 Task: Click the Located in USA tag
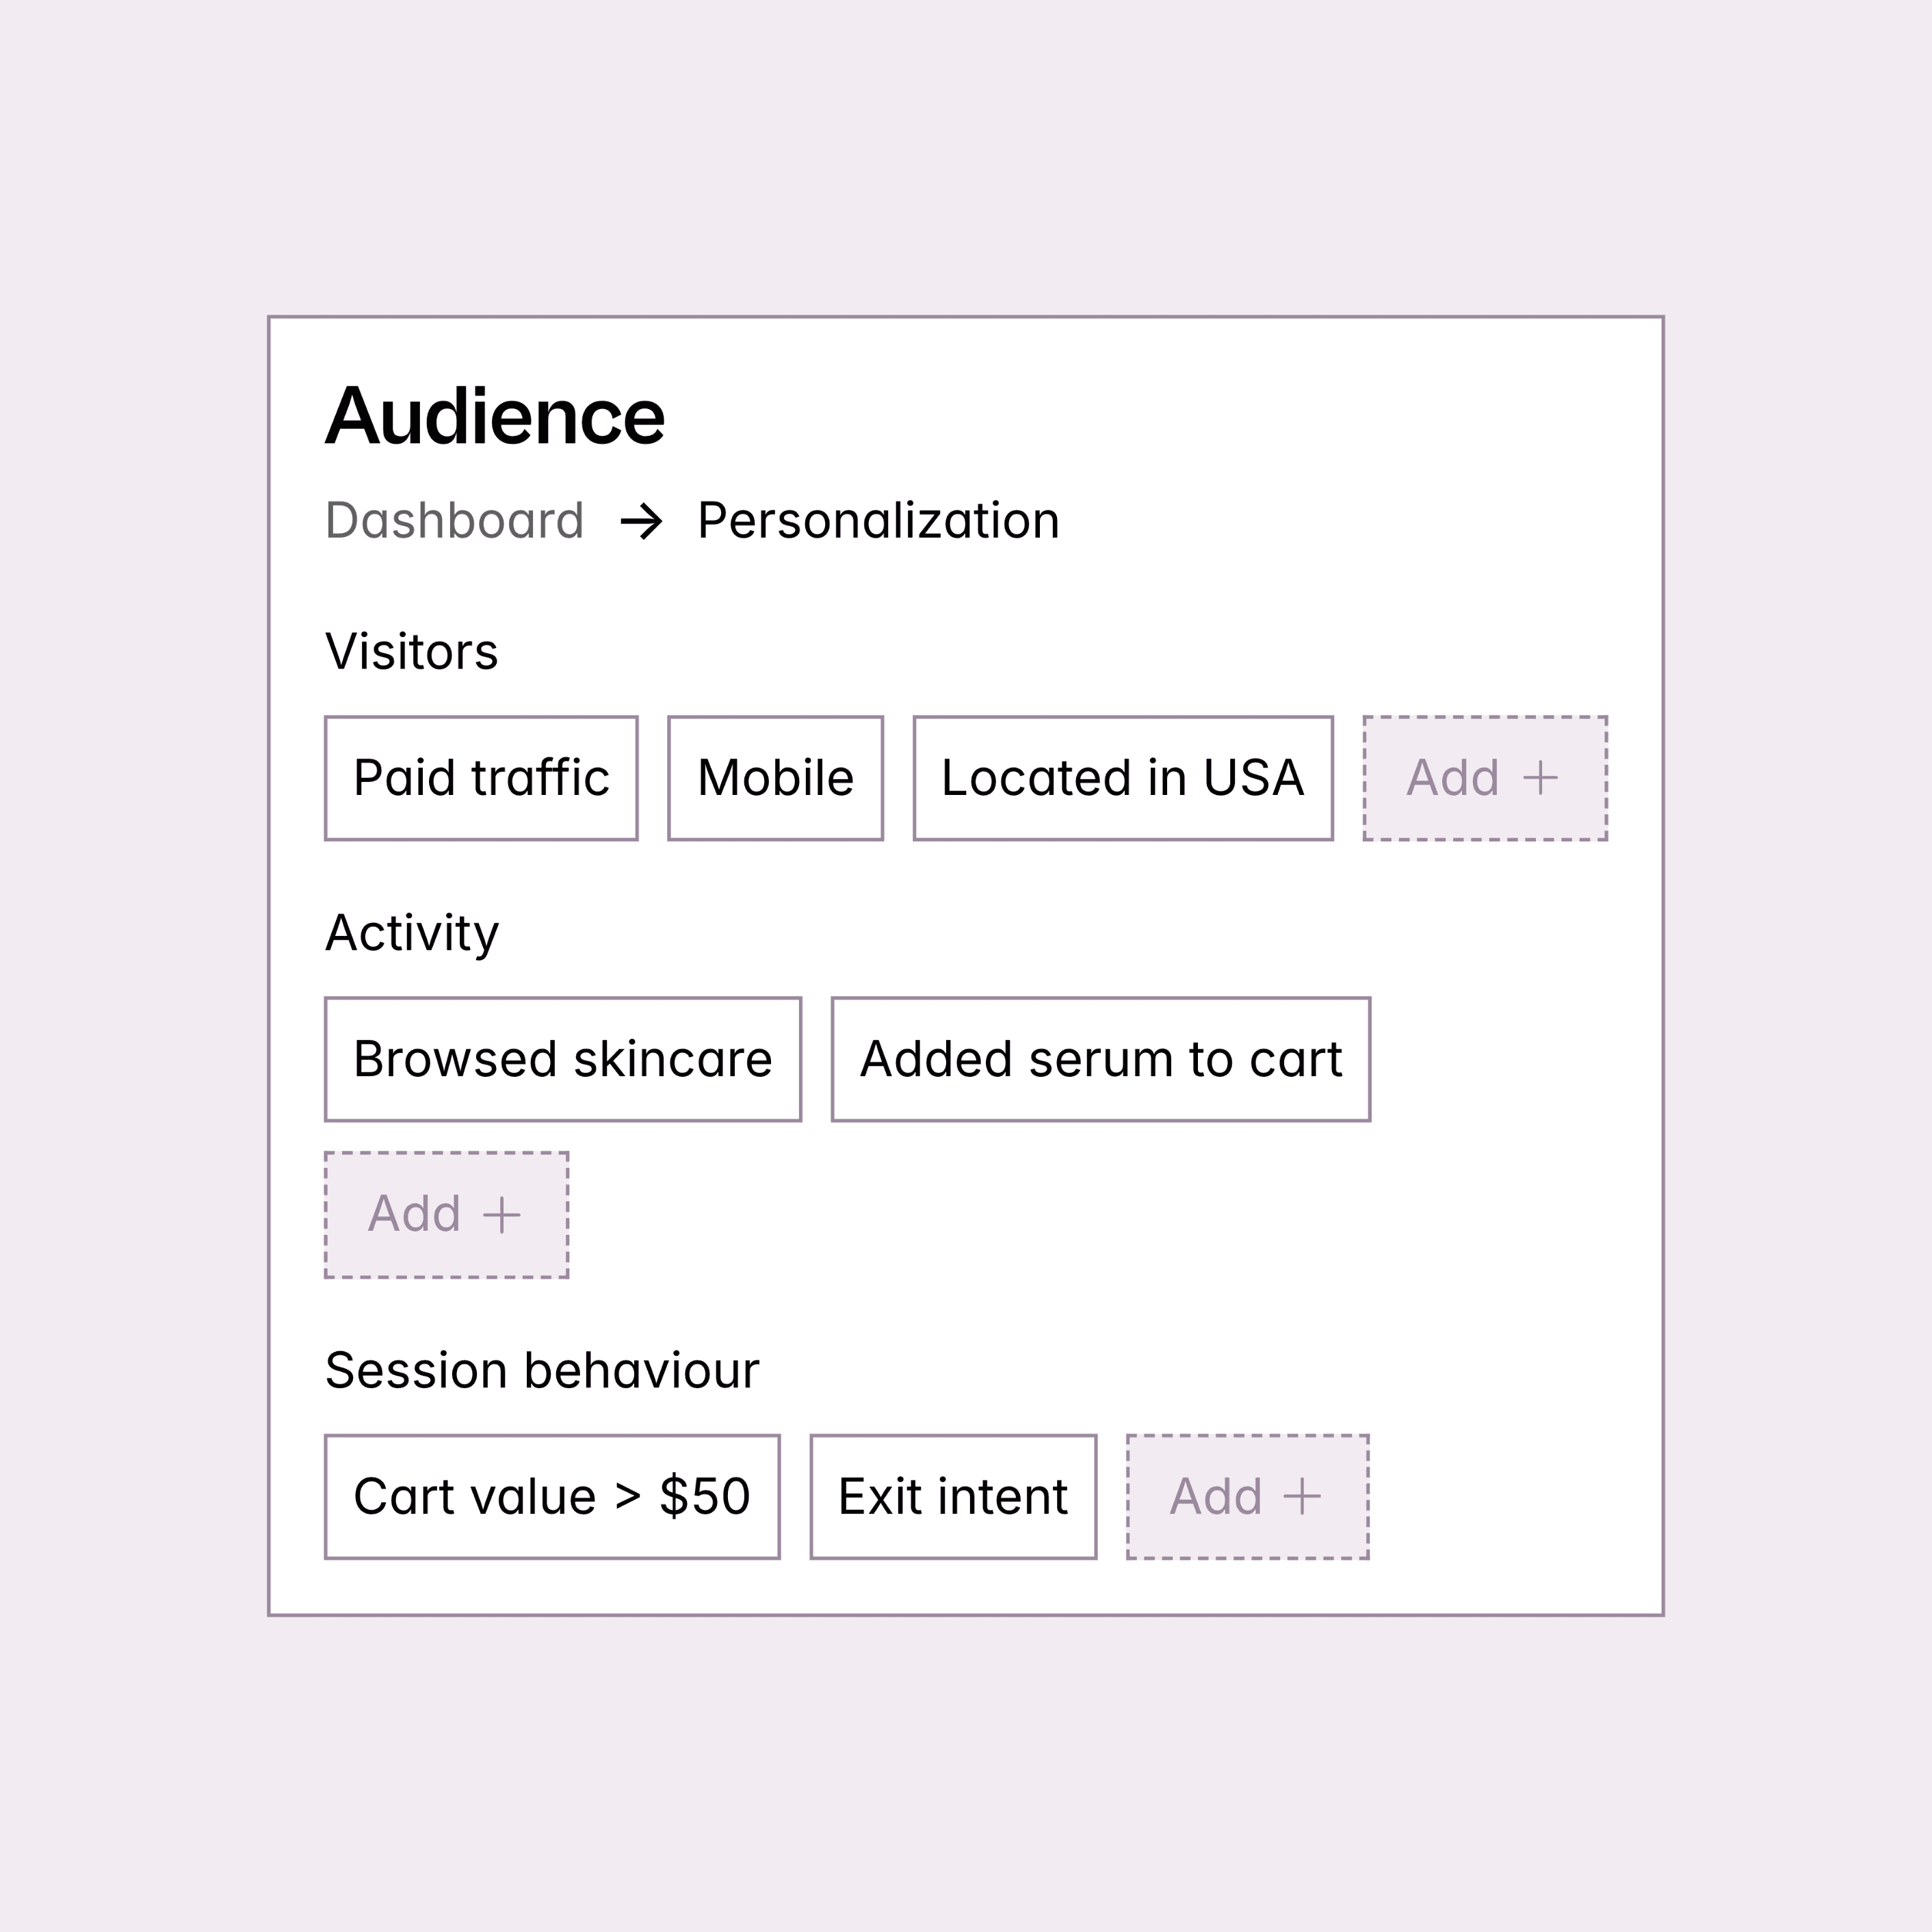(x=1122, y=778)
